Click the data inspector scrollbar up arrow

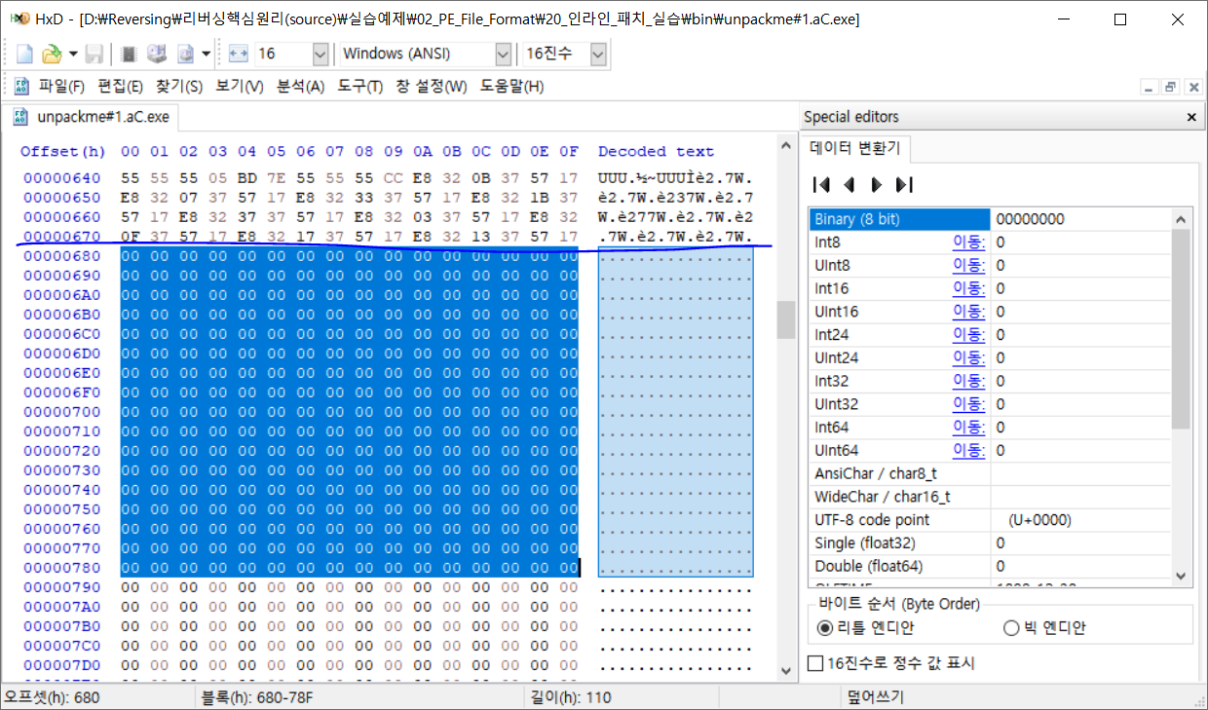pos(1181,217)
